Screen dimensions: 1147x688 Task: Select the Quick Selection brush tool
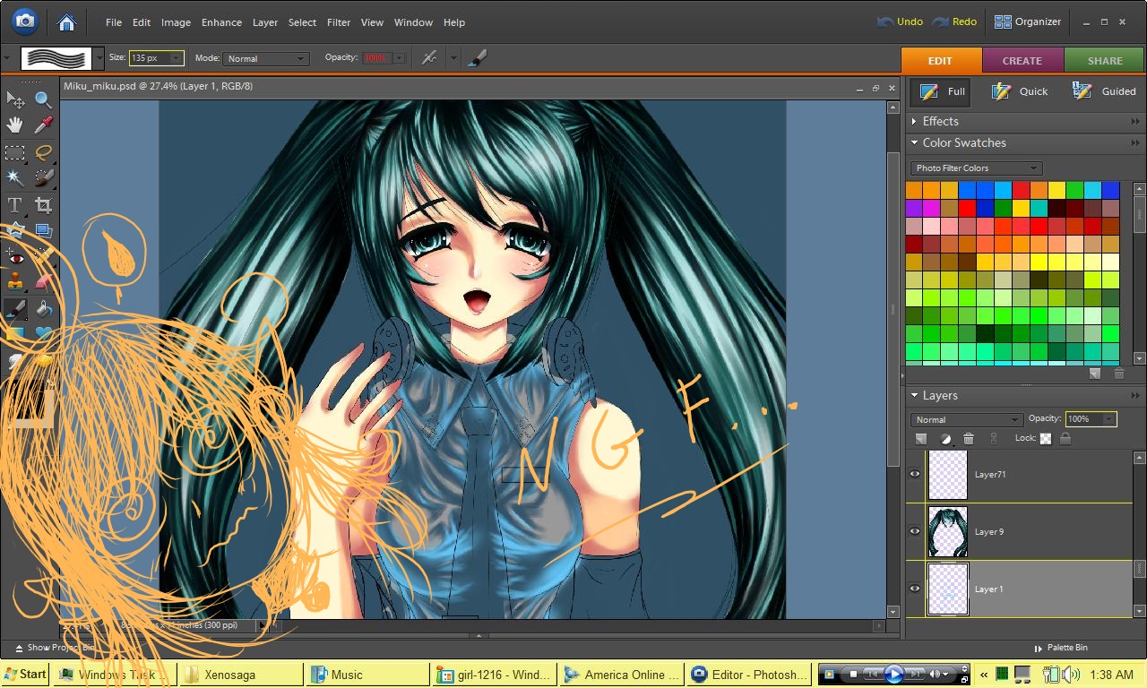pyautogui.click(x=43, y=177)
